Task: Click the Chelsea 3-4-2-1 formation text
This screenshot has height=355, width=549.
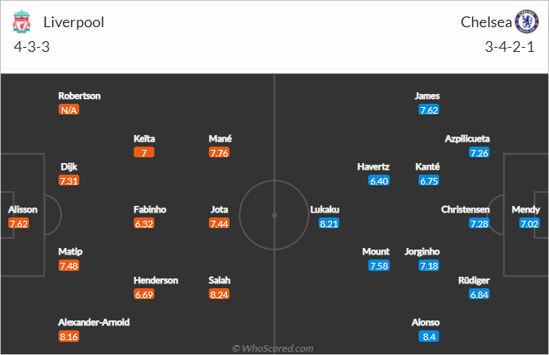Action: point(510,47)
